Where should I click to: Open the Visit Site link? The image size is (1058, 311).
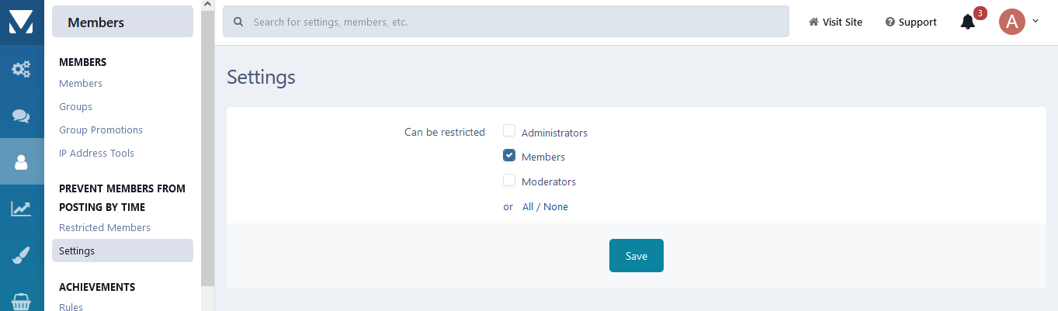point(835,22)
